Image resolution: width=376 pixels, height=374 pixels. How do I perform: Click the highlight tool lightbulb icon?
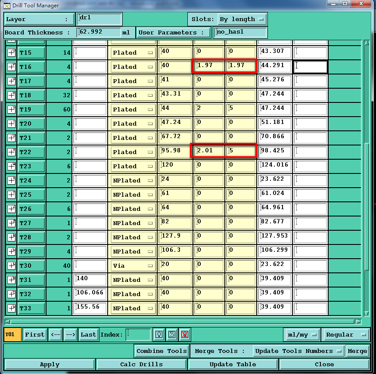point(159,334)
